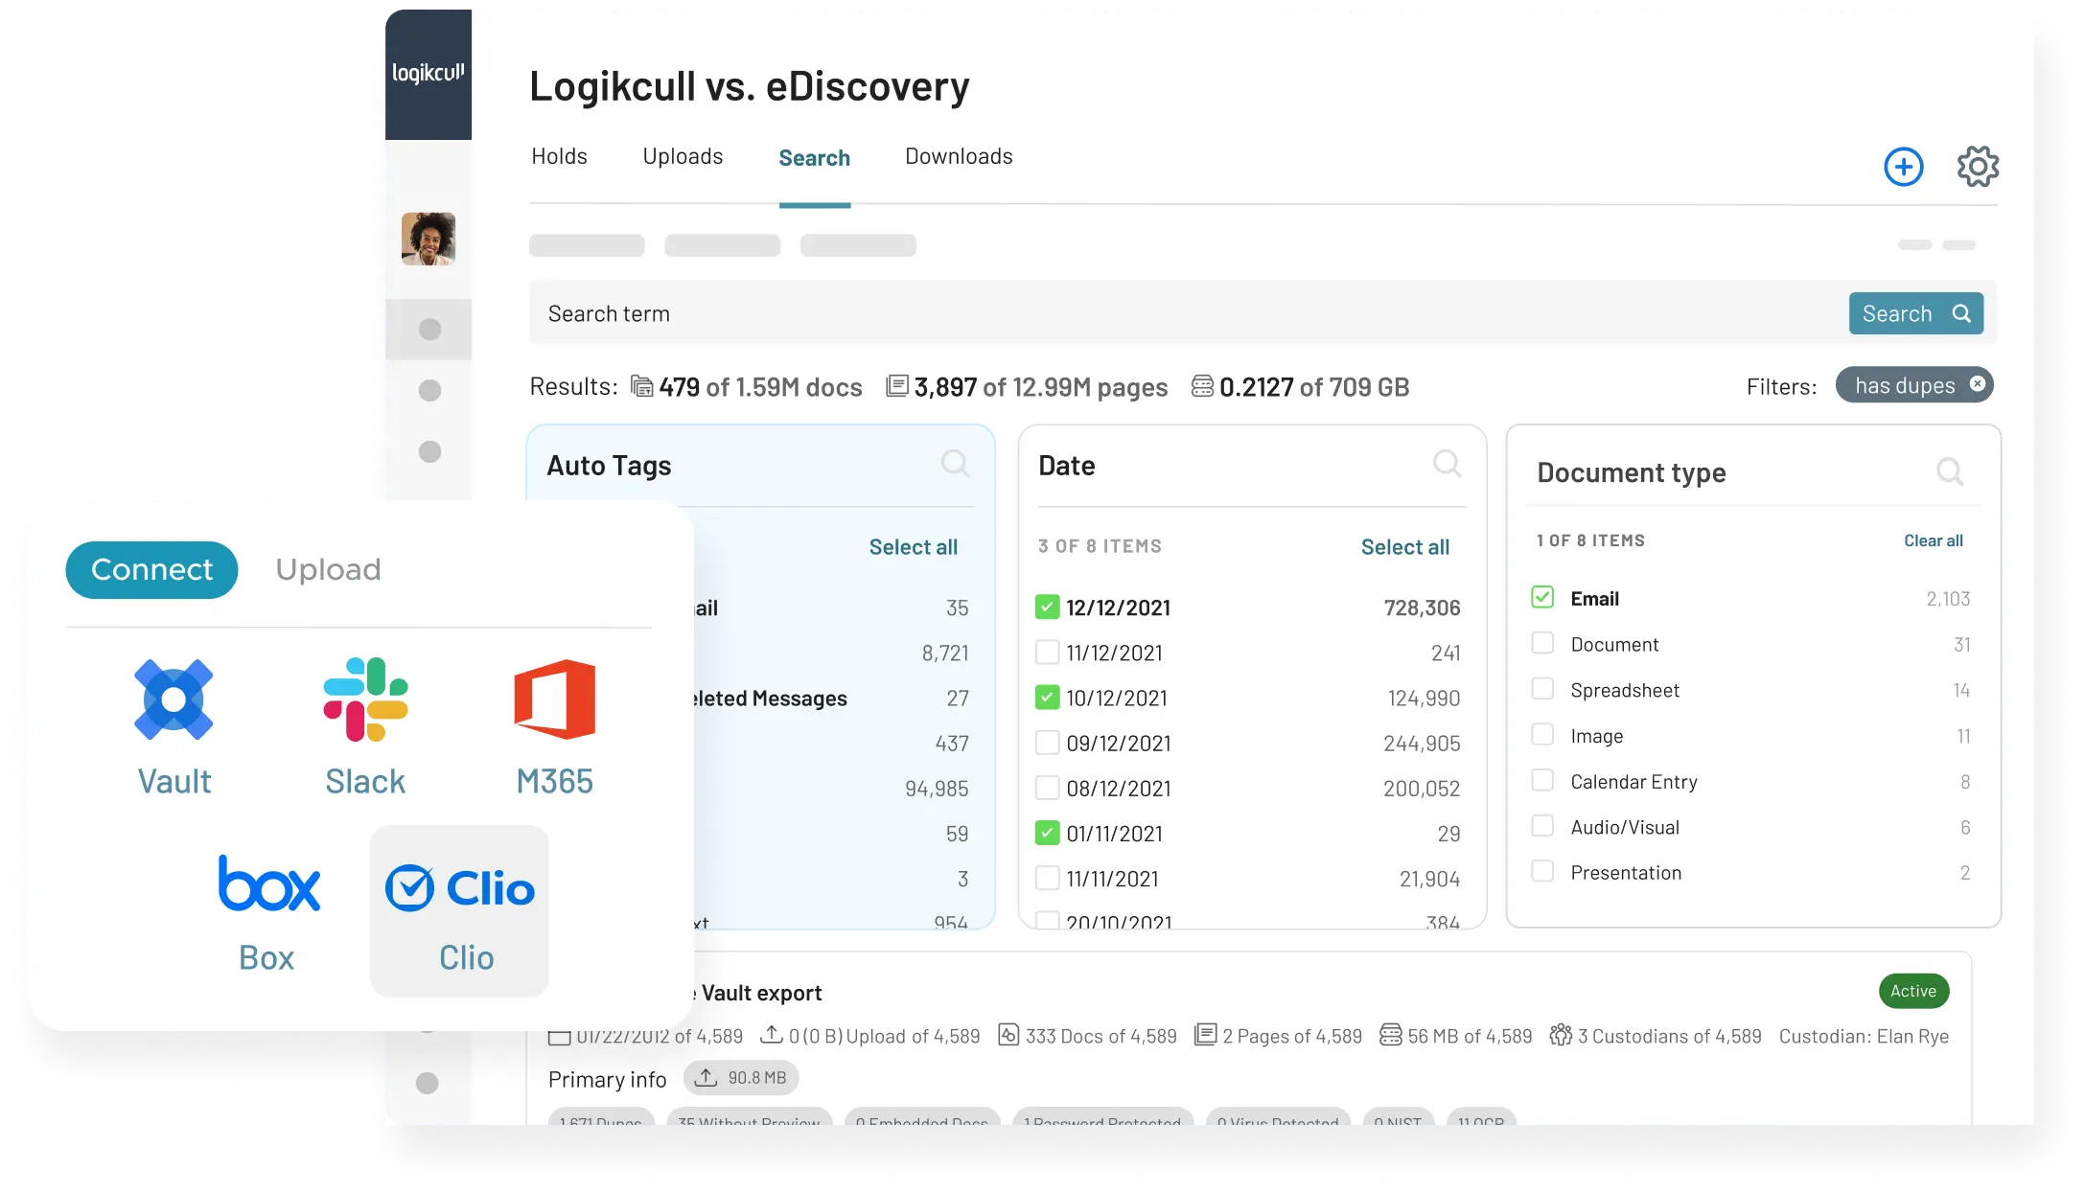2085x1193 pixels.
Task: Click Clear all in Document type panel
Action: (1934, 539)
